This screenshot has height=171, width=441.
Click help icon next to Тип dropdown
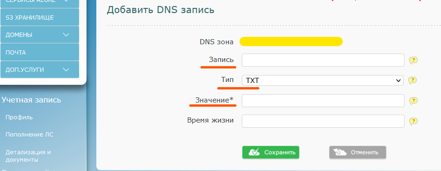coord(412,81)
